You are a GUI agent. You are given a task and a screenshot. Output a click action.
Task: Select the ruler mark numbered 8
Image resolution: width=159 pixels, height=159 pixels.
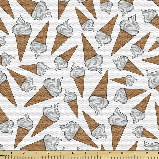click(x=97, y=153)
